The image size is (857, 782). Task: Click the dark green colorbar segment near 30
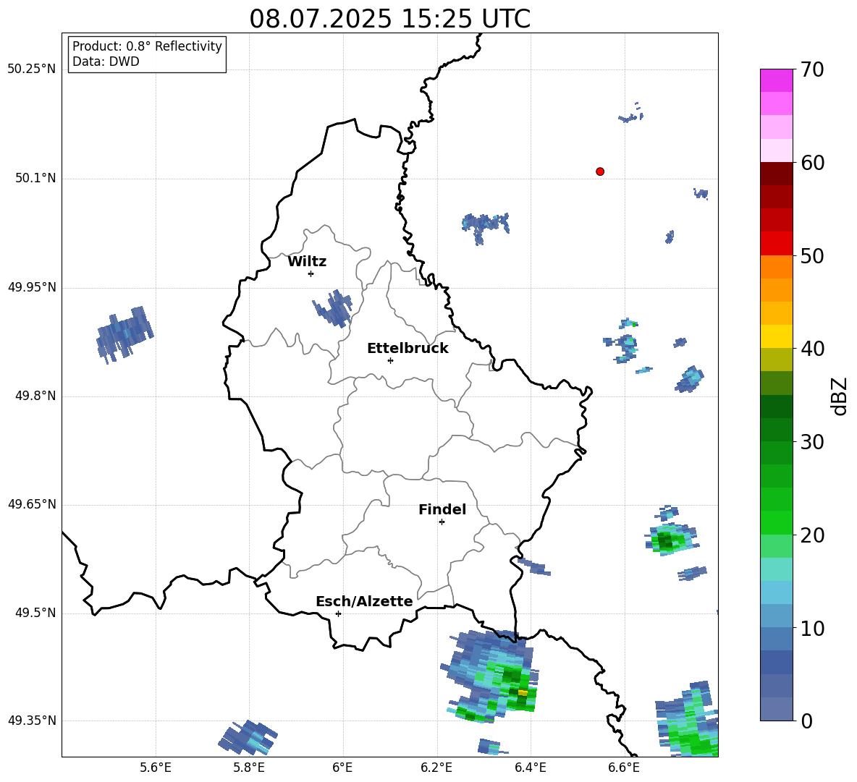pos(776,430)
